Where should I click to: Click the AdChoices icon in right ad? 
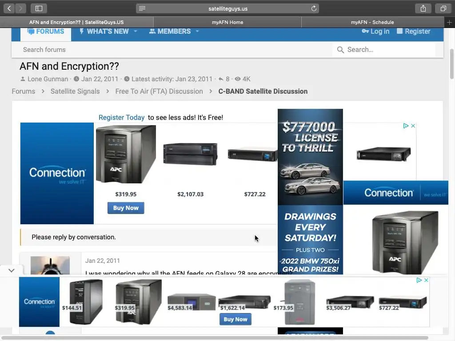(x=406, y=126)
